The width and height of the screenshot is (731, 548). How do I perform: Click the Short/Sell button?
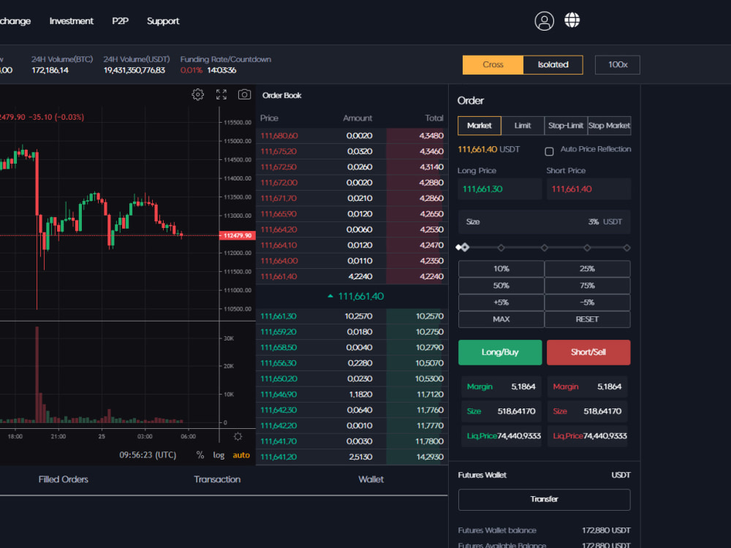tap(588, 352)
